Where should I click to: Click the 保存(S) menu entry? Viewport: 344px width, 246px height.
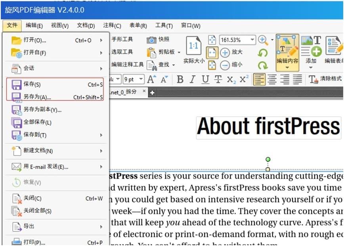57,85
